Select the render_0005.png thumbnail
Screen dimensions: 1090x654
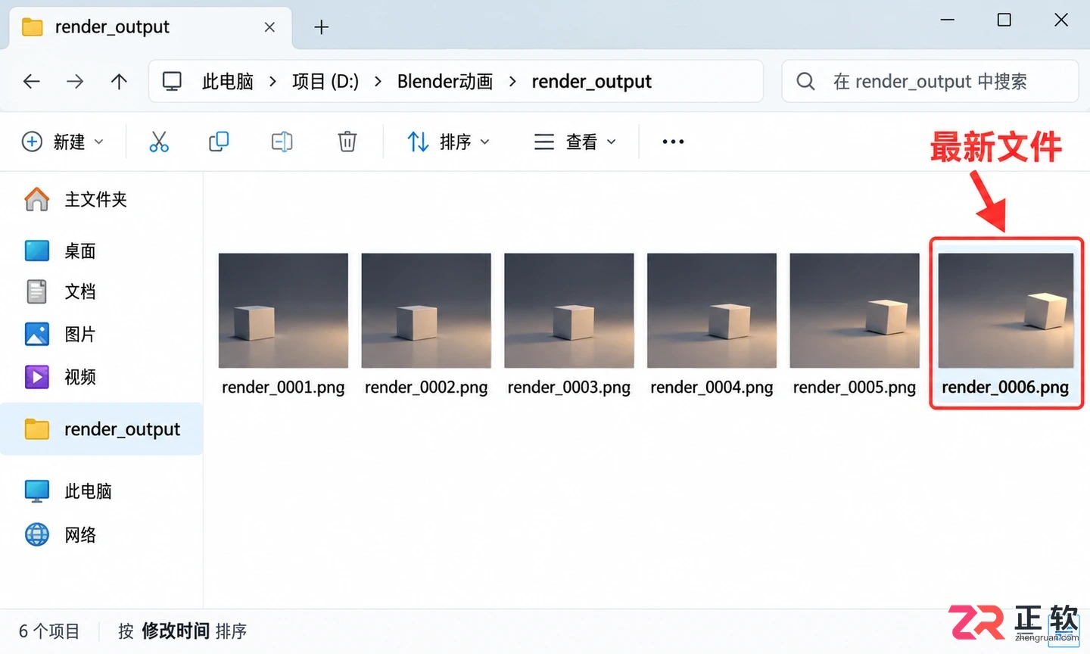(855, 310)
